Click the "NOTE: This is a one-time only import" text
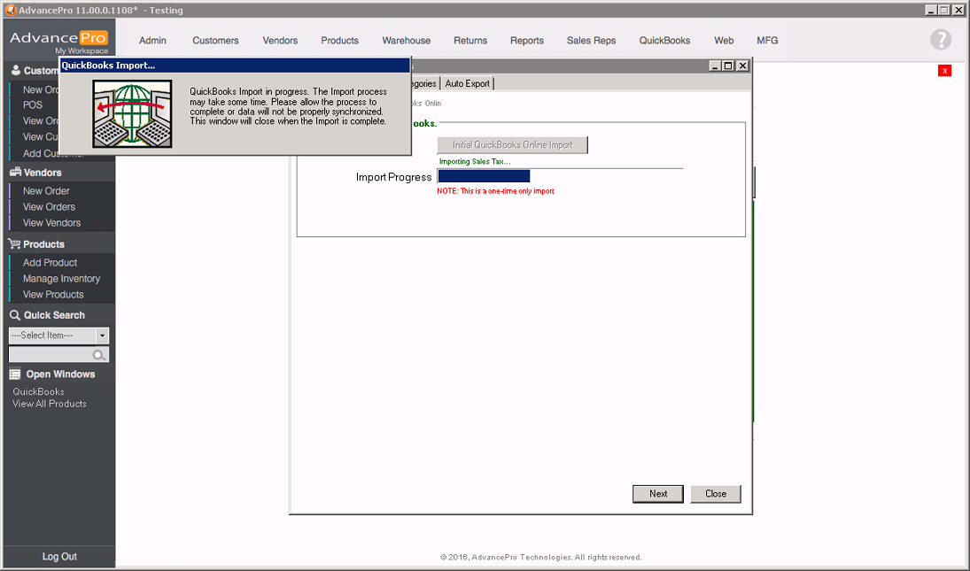The height and width of the screenshot is (571, 970). 495,191
